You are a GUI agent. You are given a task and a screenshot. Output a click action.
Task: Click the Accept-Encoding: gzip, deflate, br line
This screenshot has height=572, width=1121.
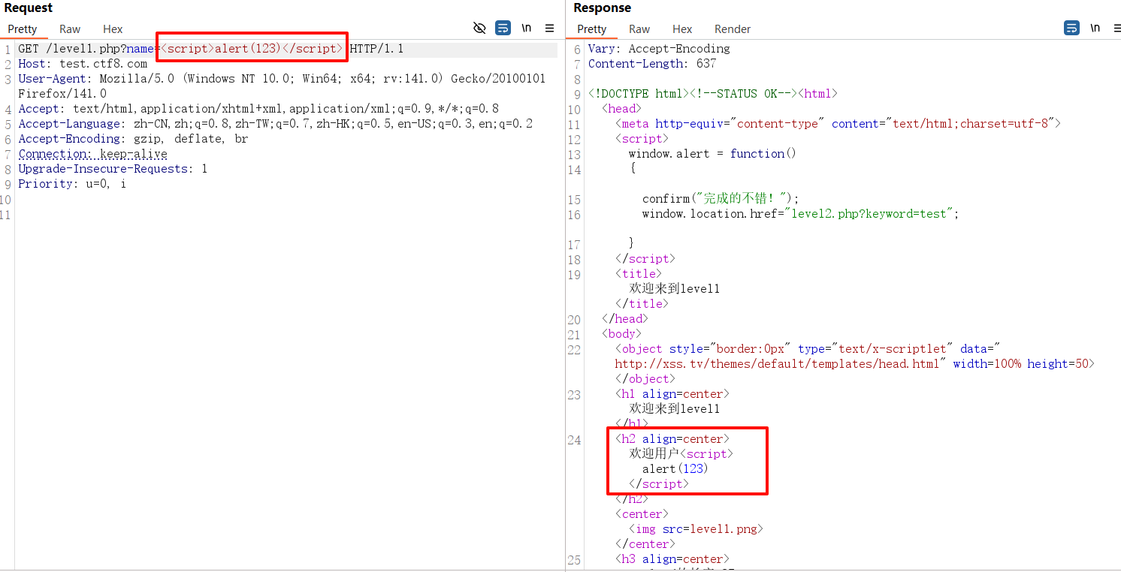pyautogui.click(x=133, y=139)
